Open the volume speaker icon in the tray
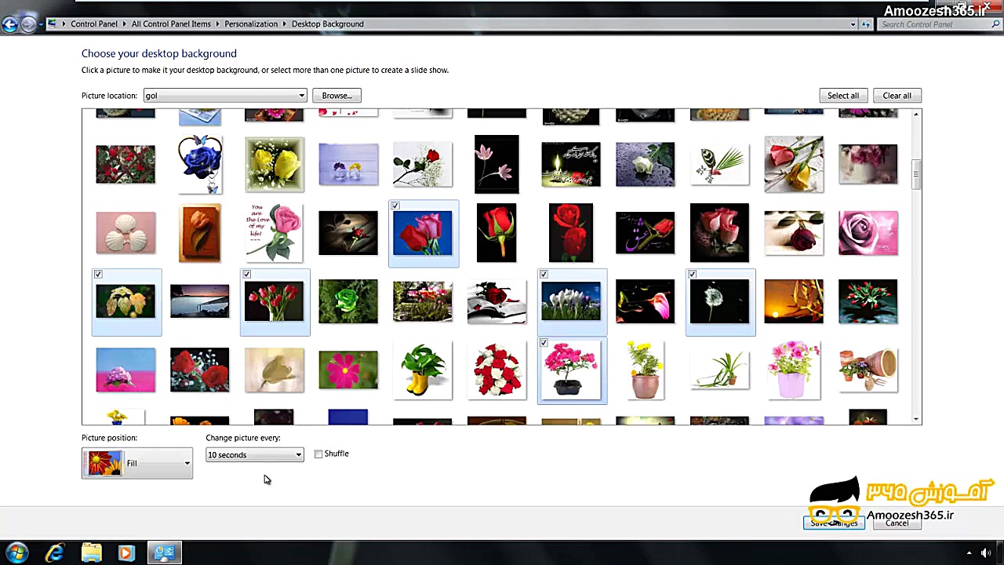1004x565 pixels. point(986,553)
